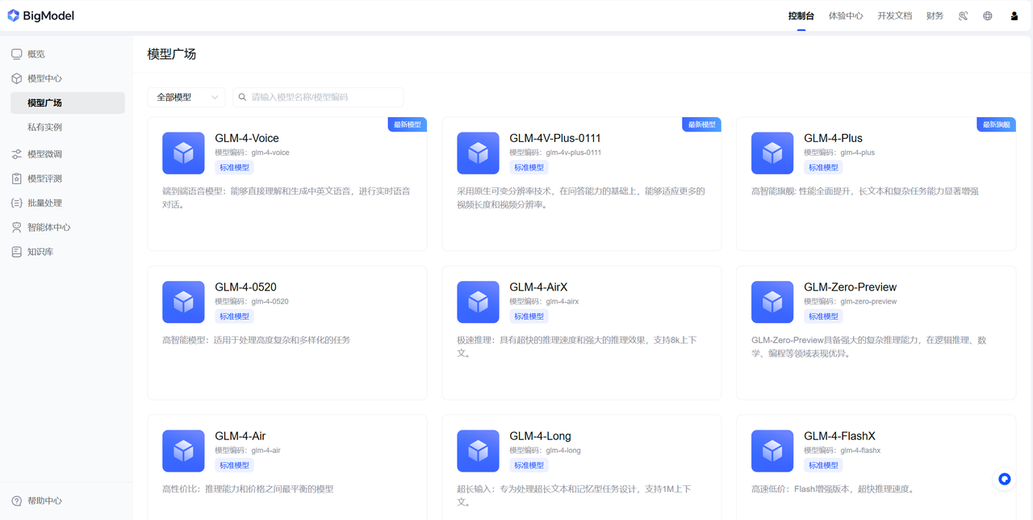Open the GLM-4-FlashX model title
This screenshot has height=520, width=1033.
point(841,436)
